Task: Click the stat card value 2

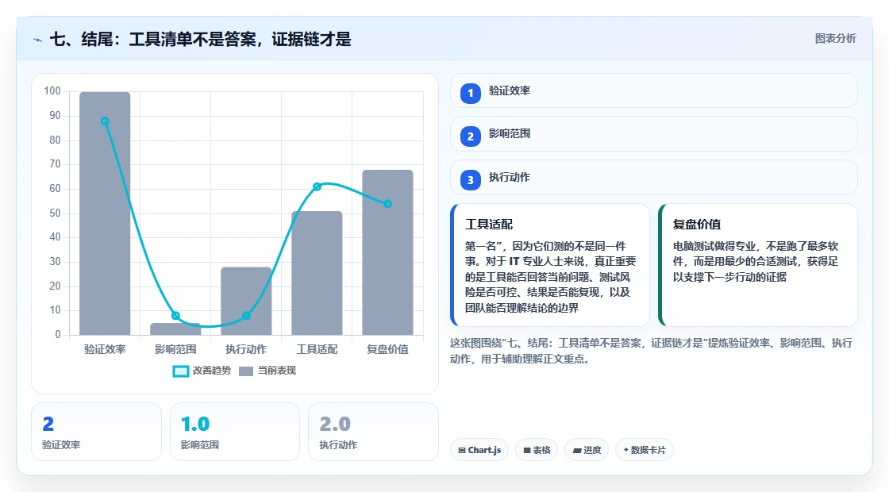Action: click(48, 424)
